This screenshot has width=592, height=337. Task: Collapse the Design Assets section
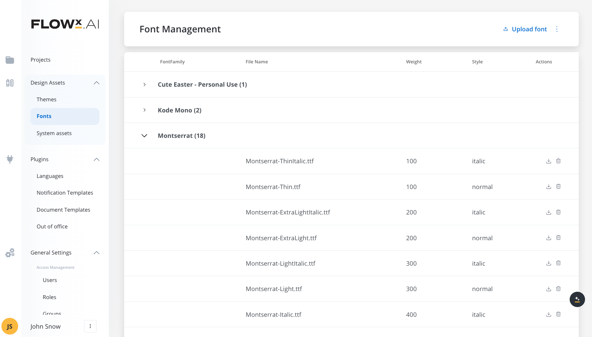(97, 83)
